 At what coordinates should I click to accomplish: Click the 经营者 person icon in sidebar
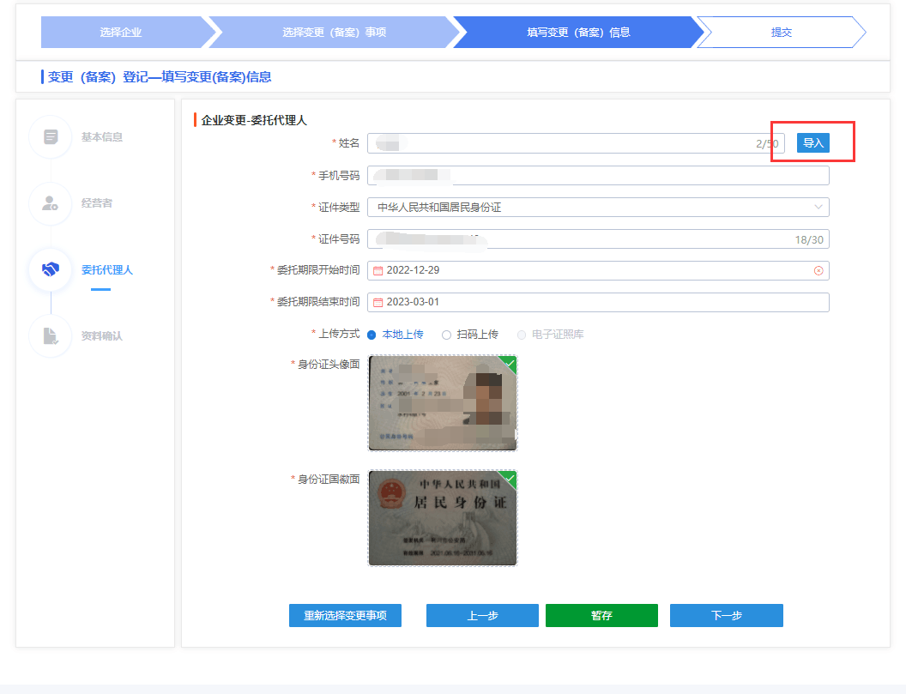[51, 203]
